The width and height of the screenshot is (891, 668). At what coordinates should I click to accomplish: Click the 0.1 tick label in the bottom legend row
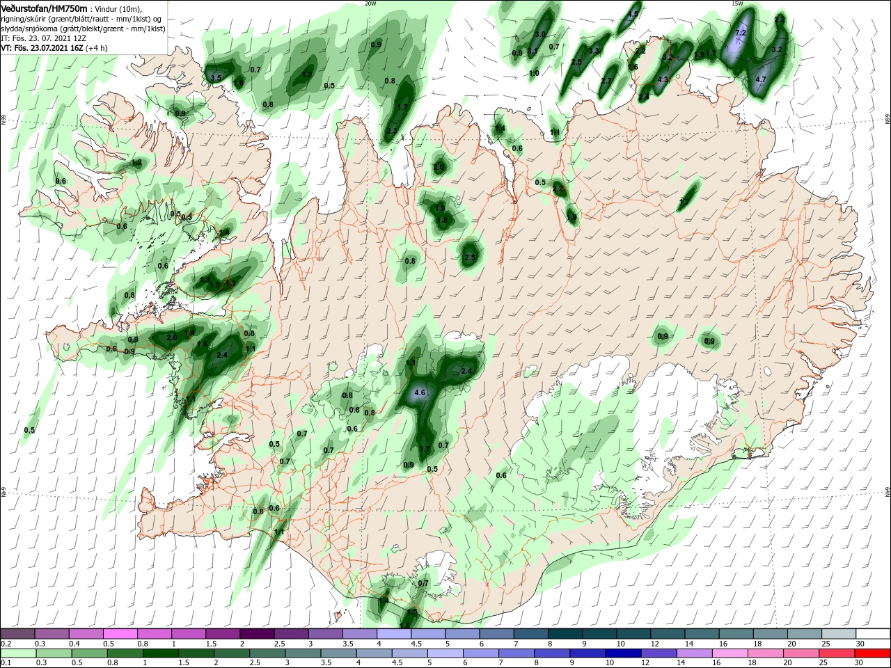pyautogui.click(x=6, y=662)
